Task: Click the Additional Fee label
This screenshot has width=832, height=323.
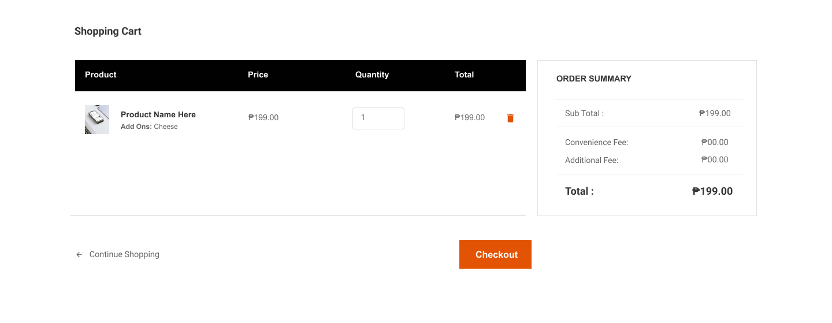Action: pos(592,160)
